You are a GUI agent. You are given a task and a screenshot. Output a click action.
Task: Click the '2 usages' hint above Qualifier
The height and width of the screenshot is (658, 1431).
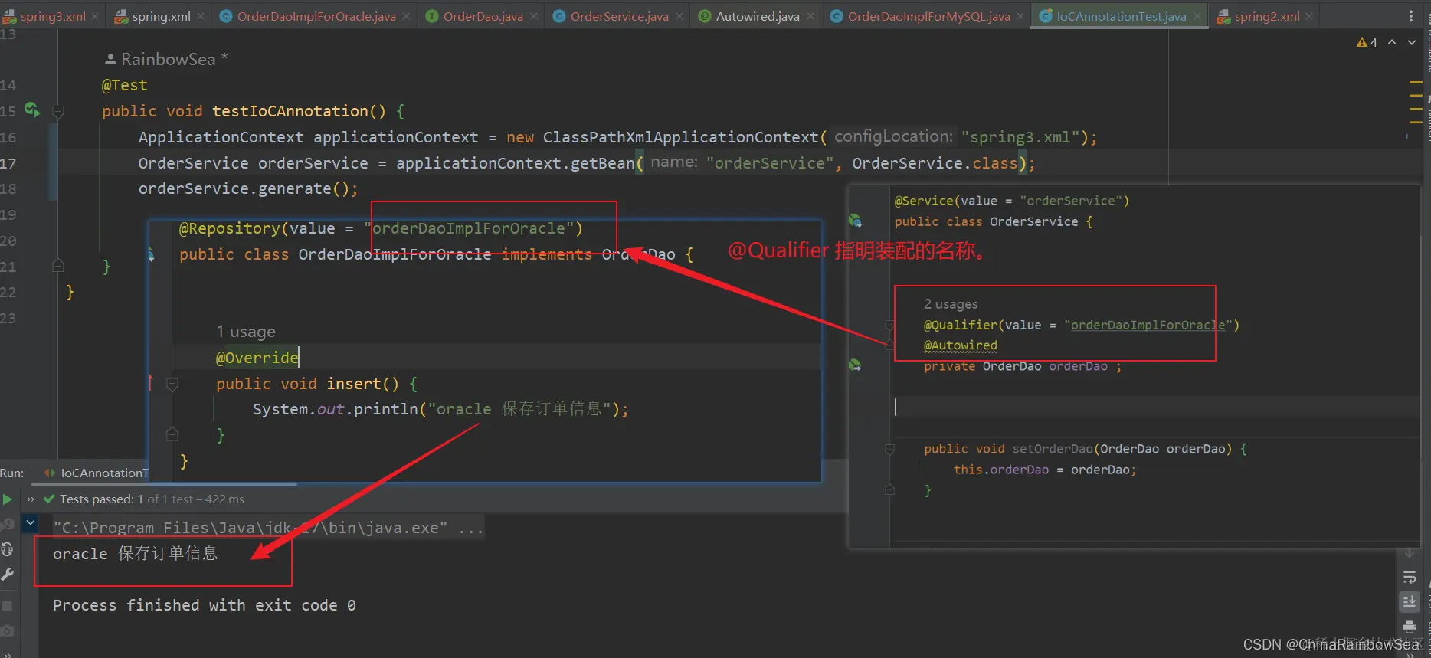coord(951,304)
